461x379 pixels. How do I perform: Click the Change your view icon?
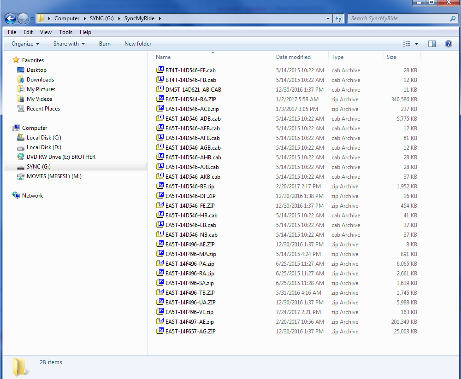pos(408,43)
